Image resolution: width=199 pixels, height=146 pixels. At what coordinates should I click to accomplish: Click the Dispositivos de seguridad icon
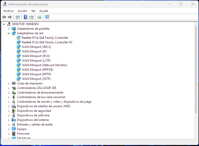(14, 111)
